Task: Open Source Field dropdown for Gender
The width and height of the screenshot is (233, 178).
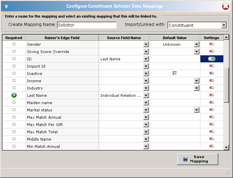Action: 146,44
